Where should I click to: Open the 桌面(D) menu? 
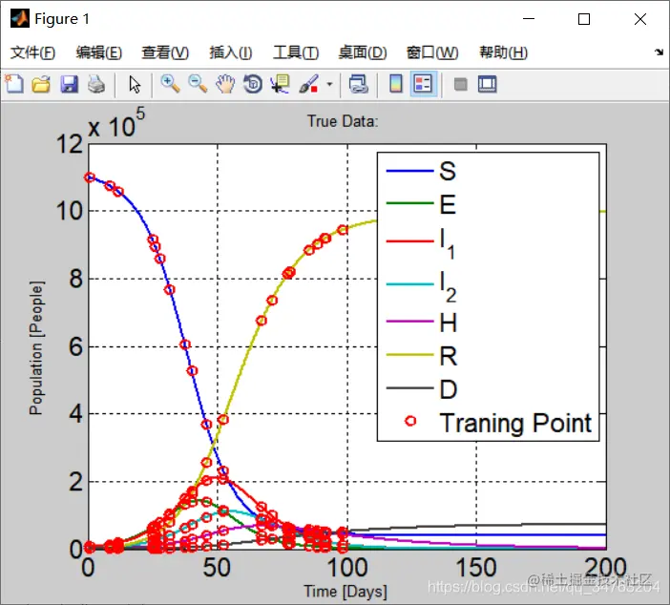tap(363, 52)
